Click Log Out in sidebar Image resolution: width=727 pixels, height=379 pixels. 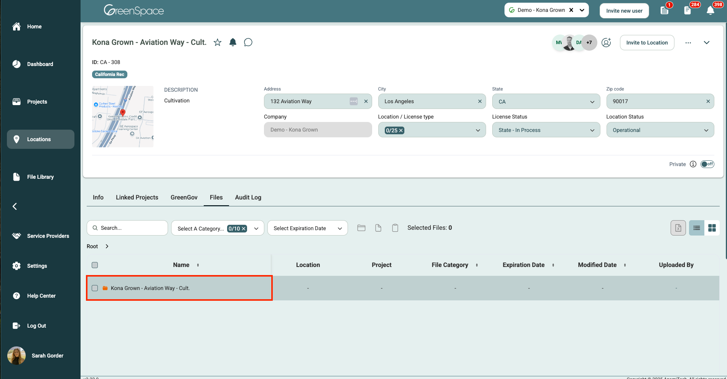[x=29, y=326]
